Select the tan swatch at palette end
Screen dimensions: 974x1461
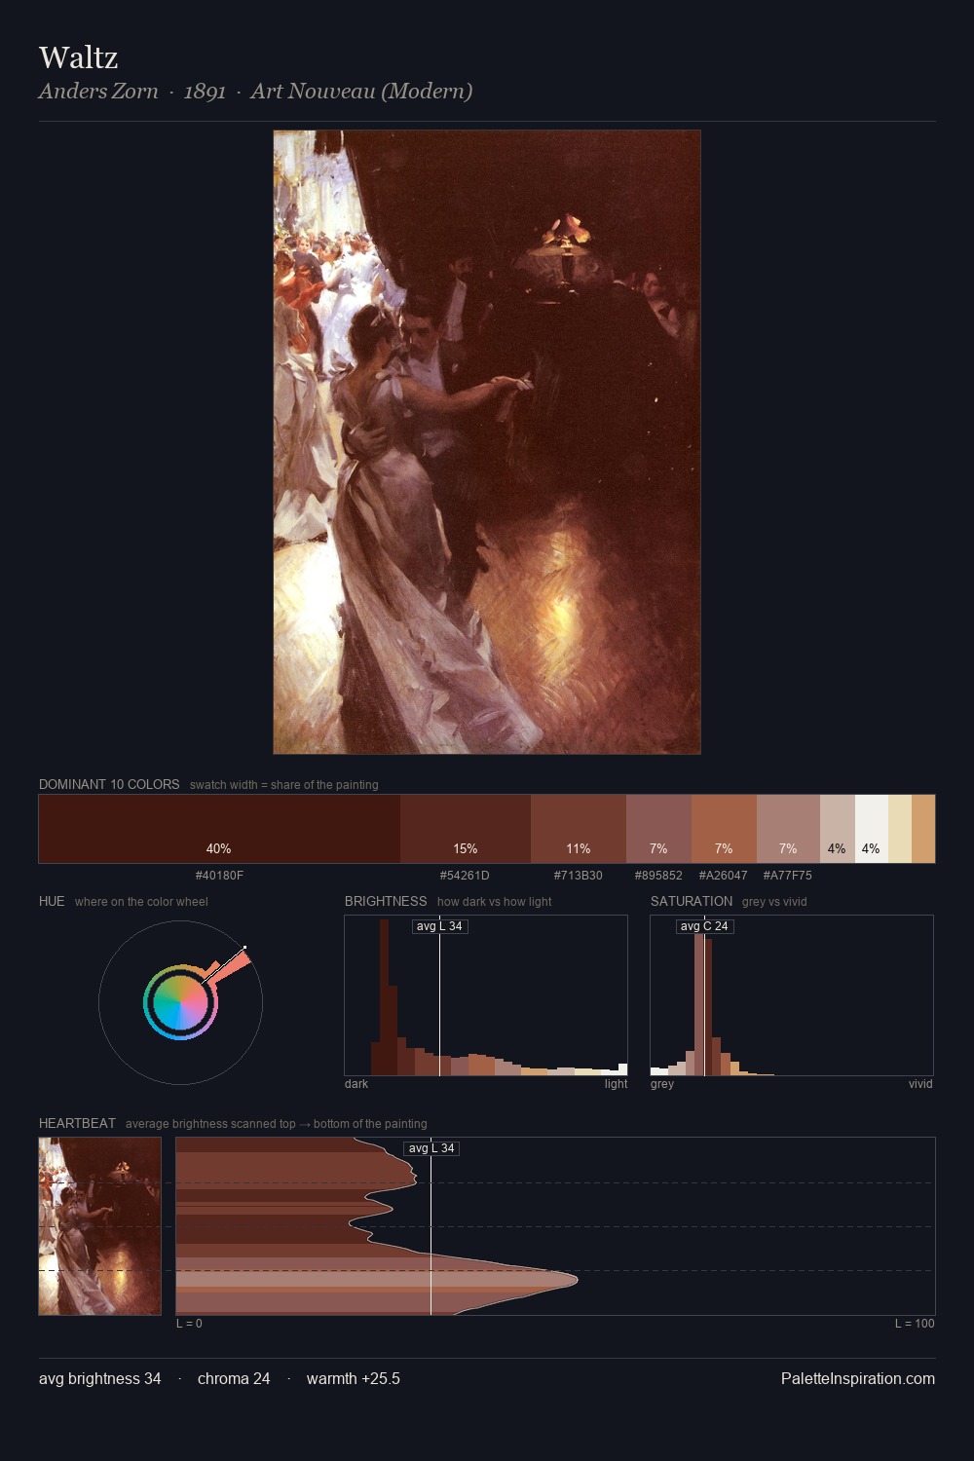(923, 829)
